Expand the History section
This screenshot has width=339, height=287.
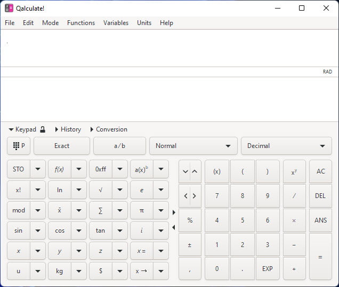[68, 129]
